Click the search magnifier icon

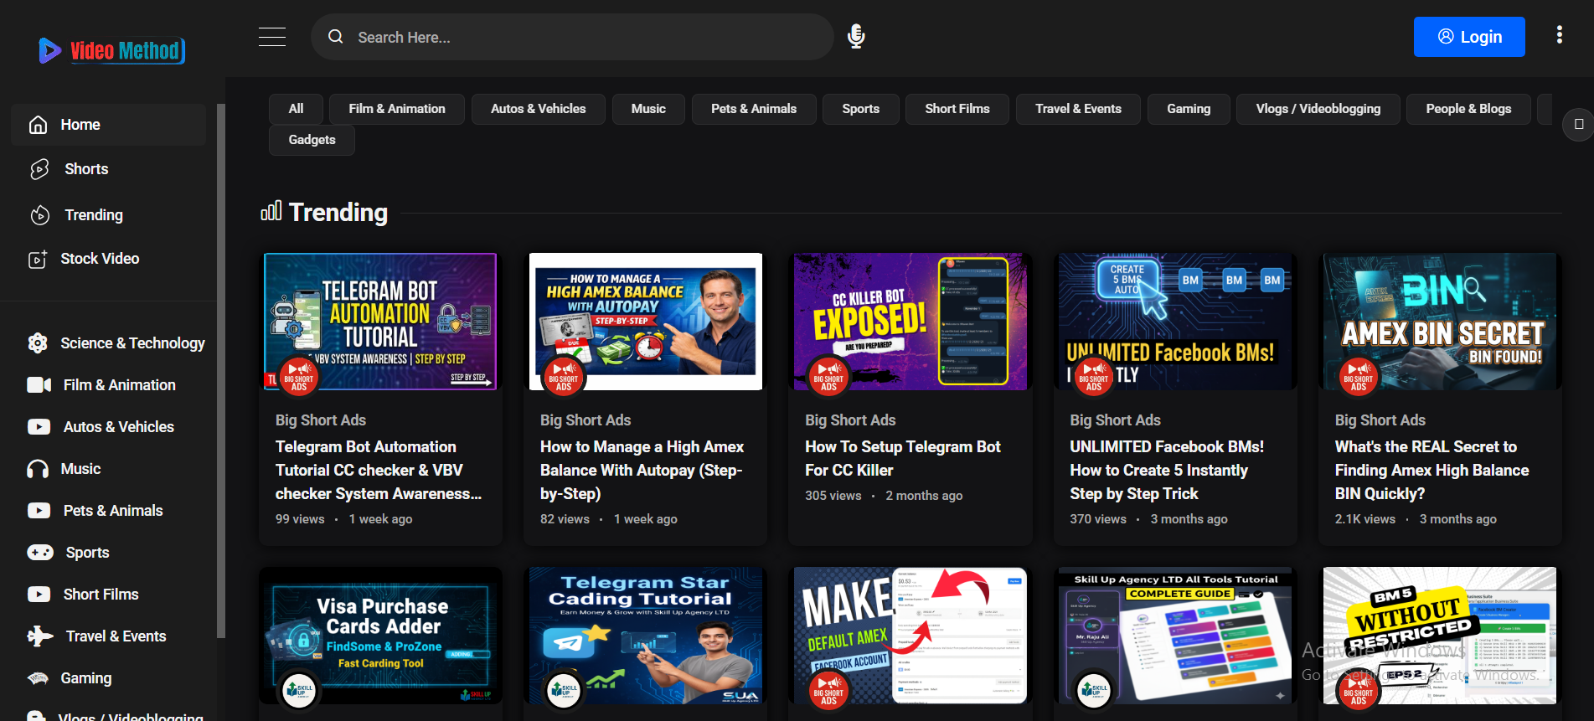pyautogui.click(x=336, y=37)
